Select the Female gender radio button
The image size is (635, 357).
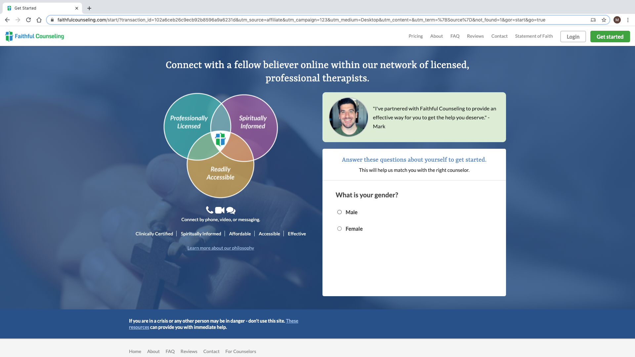pyautogui.click(x=339, y=229)
